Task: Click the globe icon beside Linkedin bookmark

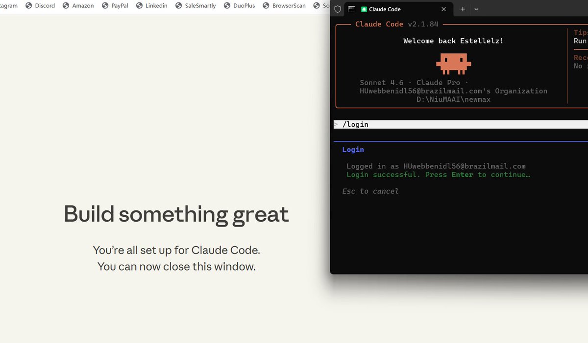Action: click(x=140, y=6)
